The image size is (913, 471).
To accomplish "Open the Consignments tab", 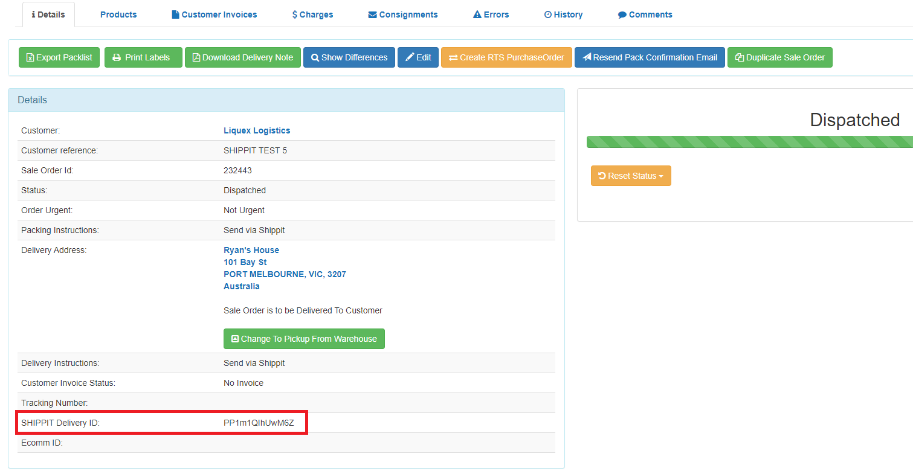I will tap(403, 14).
